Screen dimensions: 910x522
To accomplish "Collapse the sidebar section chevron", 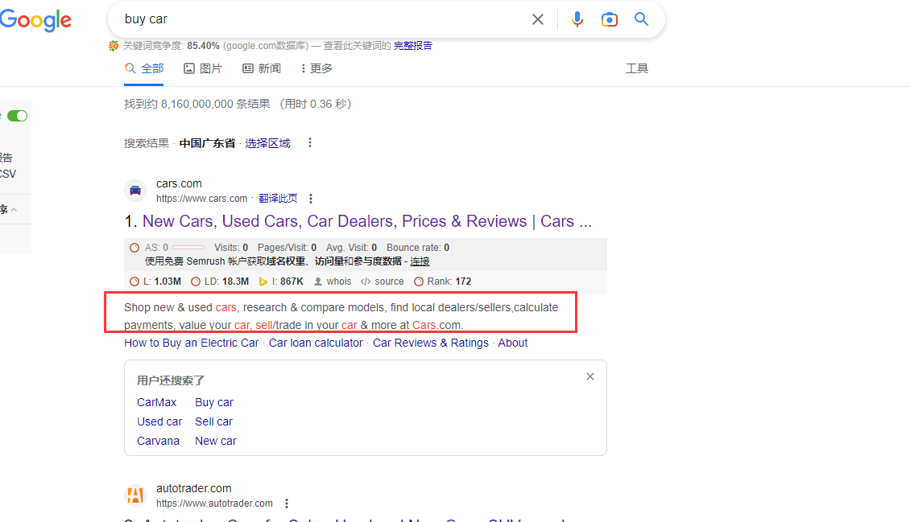I will pos(14,210).
